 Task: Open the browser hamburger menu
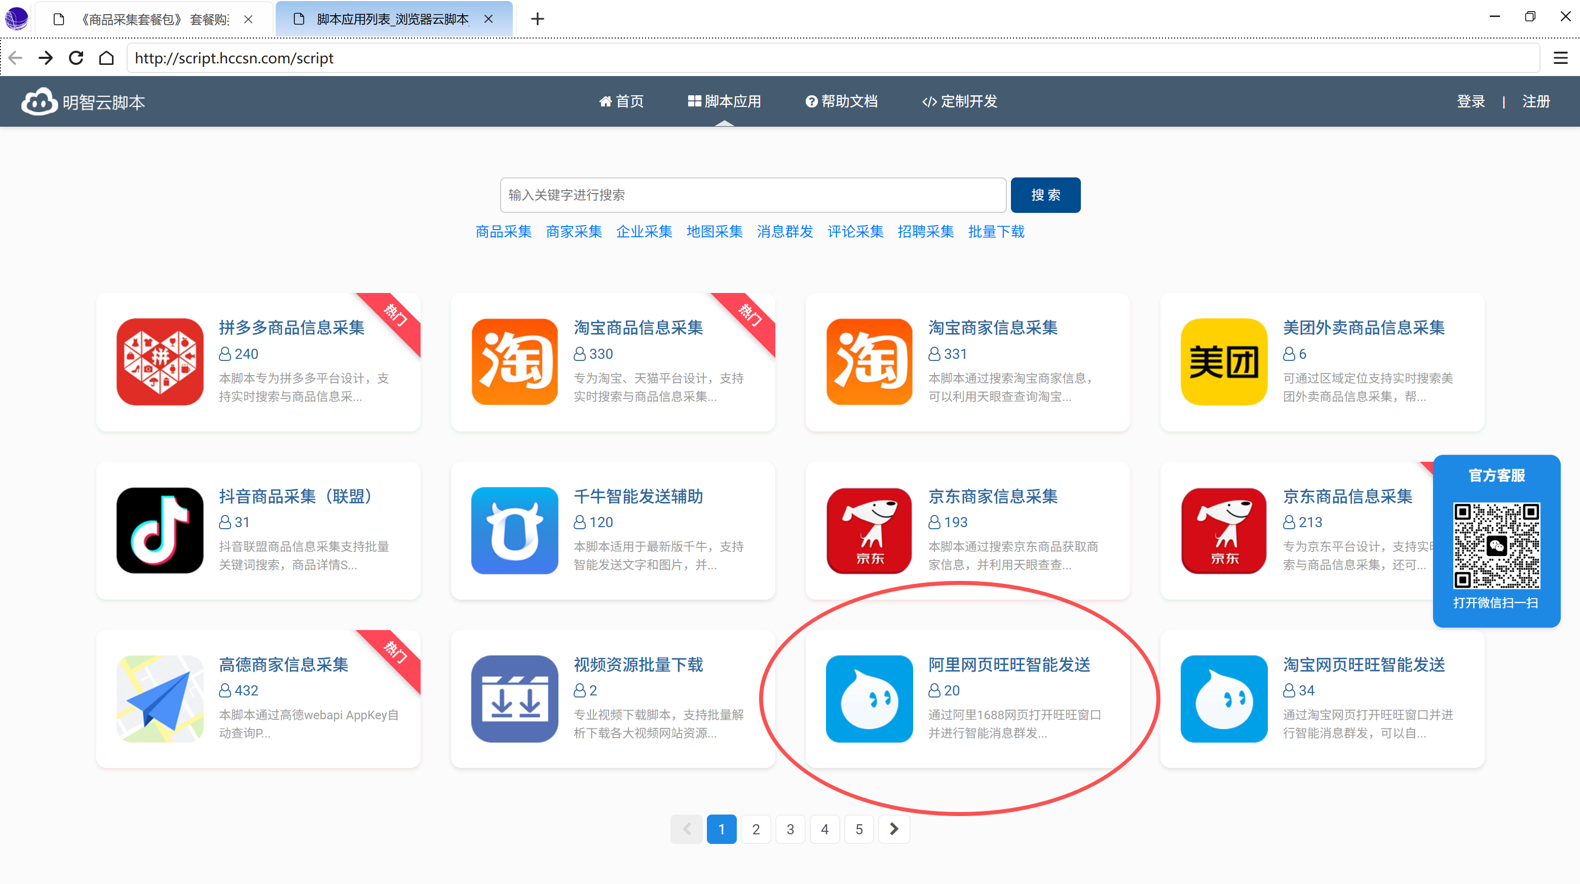1560,58
